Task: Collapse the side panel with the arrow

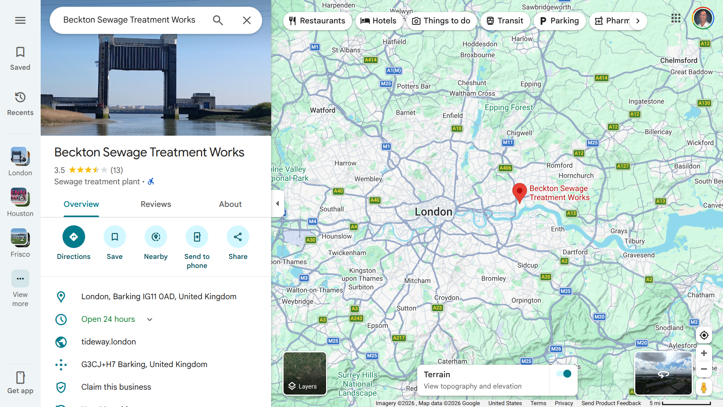Action: click(278, 203)
